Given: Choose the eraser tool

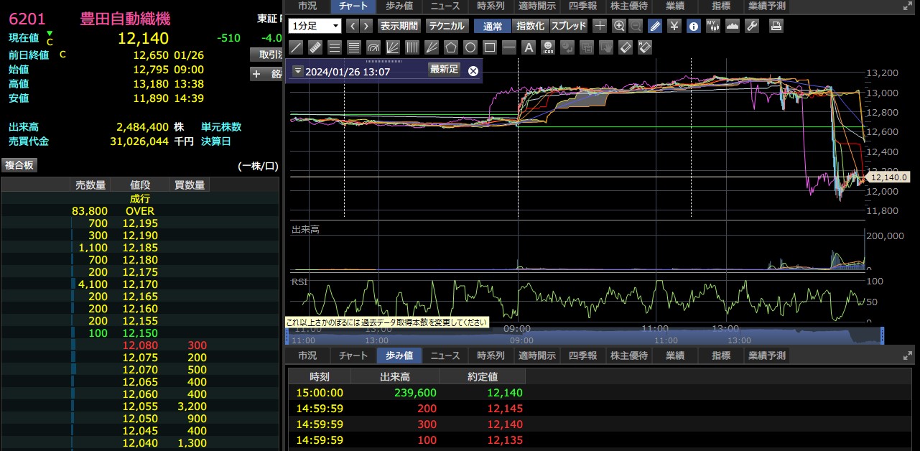Looking at the screenshot, I should click(x=626, y=47).
